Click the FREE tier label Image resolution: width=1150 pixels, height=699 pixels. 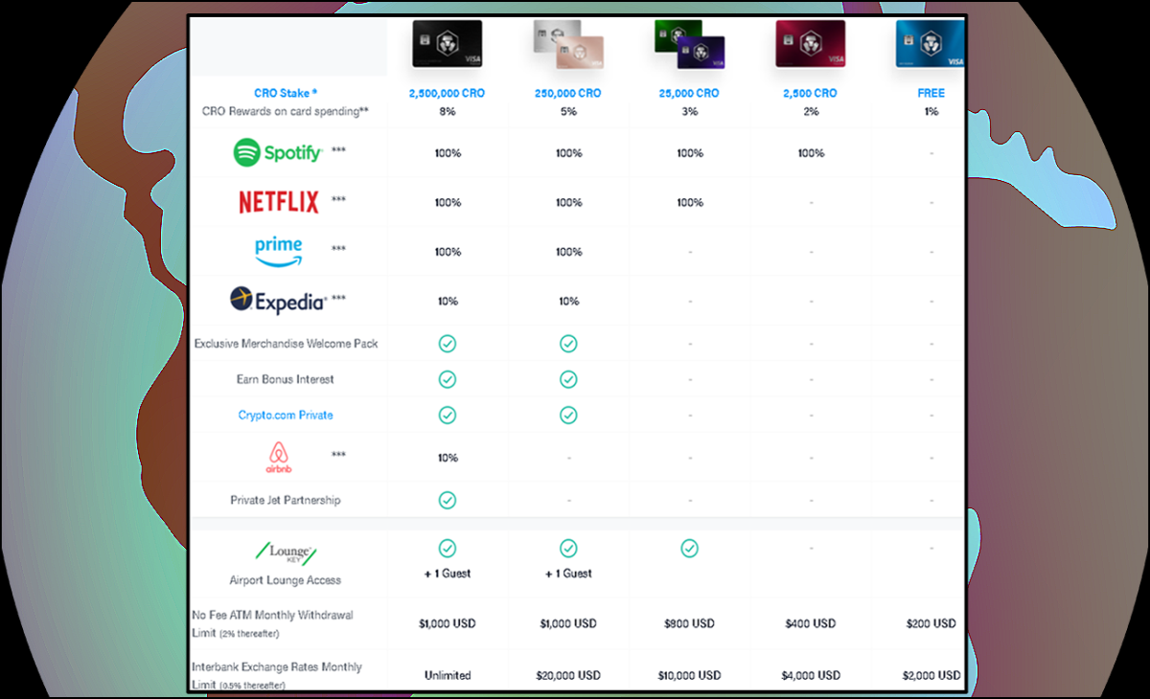(x=931, y=94)
